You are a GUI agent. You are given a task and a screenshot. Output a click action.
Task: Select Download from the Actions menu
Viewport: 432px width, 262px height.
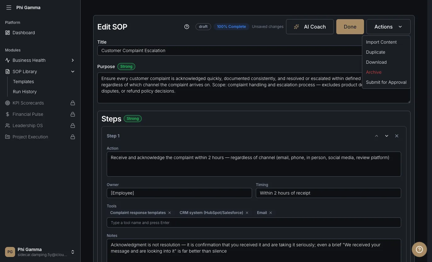pos(386,62)
